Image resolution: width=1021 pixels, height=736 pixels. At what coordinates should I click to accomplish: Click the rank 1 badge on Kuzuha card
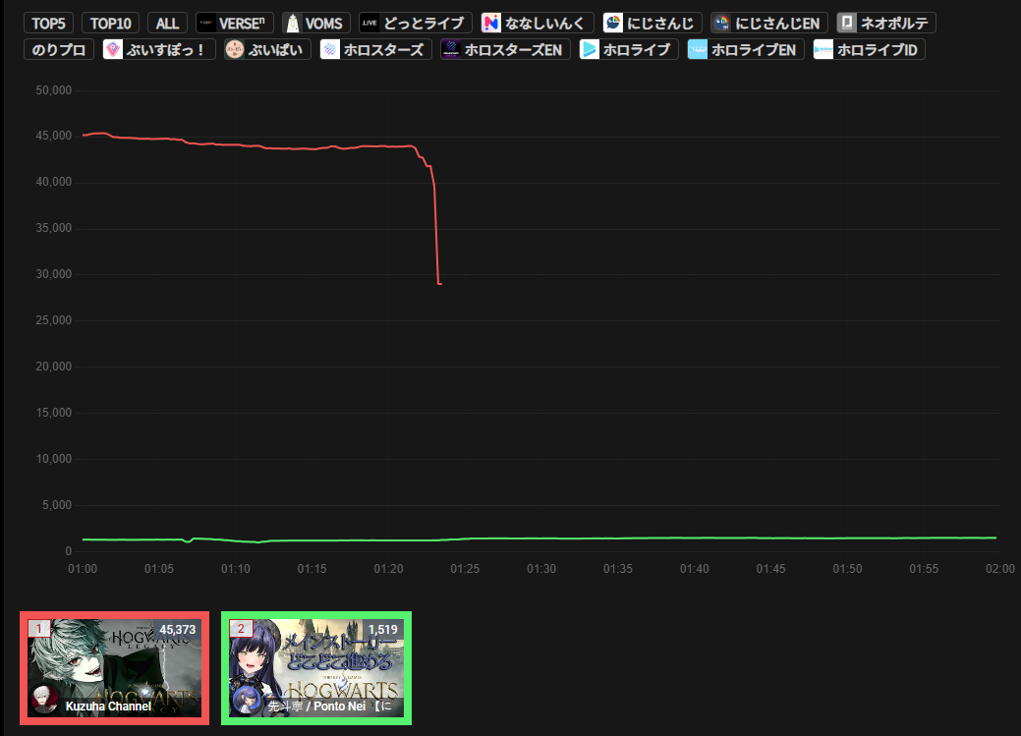tap(39, 629)
